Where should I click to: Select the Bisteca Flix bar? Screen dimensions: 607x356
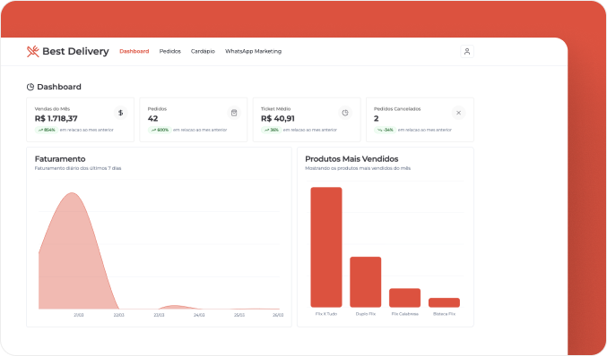tap(444, 302)
